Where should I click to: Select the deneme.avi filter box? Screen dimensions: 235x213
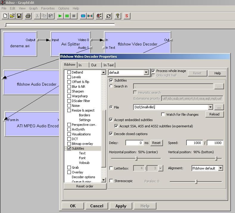20,44
